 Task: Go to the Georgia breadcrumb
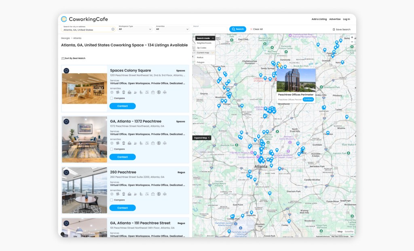click(65, 38)
